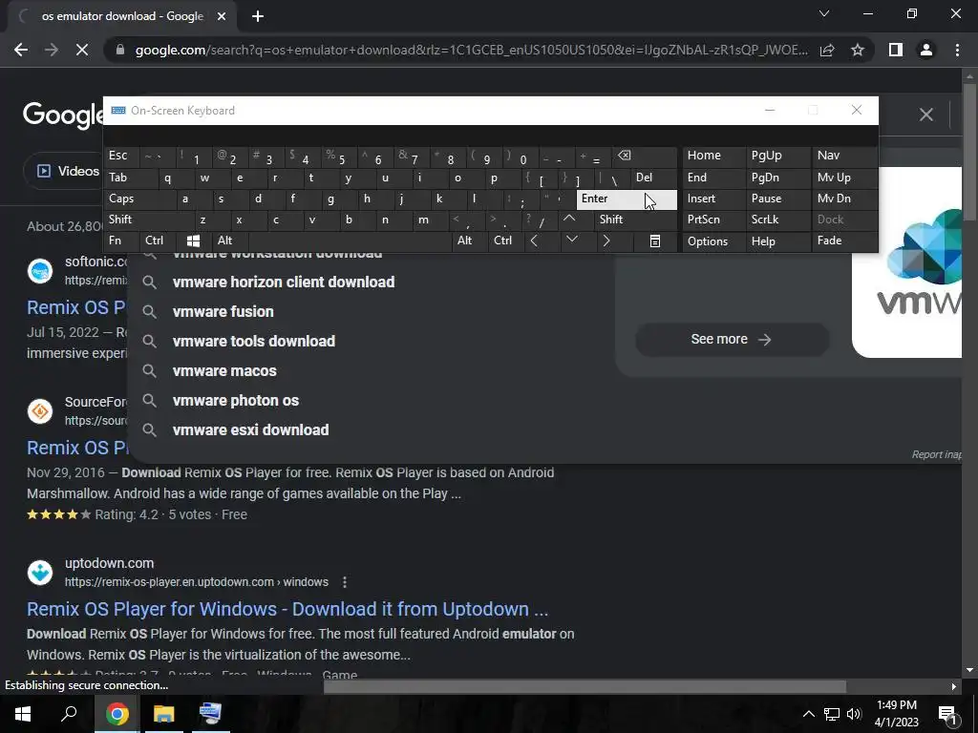The image size is (978, 733).
Task: Choose suggestion vmware esxi download
Action: click(x=250, y=430)
